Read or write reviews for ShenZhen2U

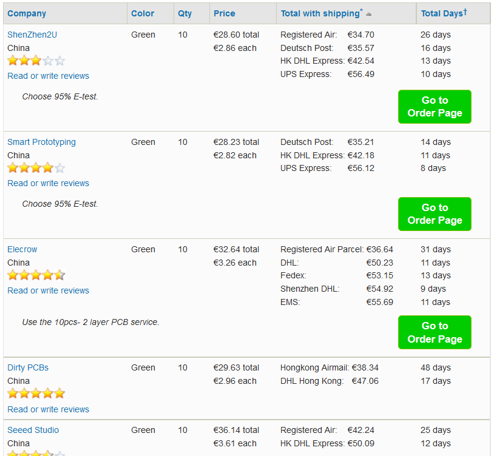pyautogui.click(x=48, y=76)
